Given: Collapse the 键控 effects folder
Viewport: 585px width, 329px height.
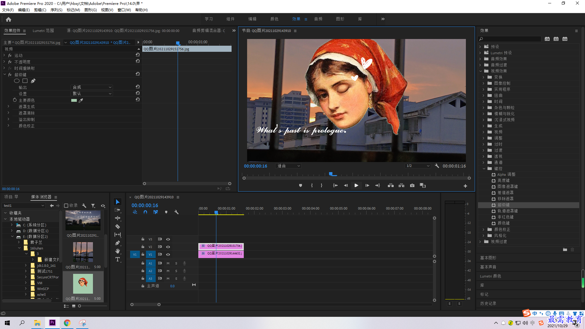Looking at the screenshot, I should [484, 168].
